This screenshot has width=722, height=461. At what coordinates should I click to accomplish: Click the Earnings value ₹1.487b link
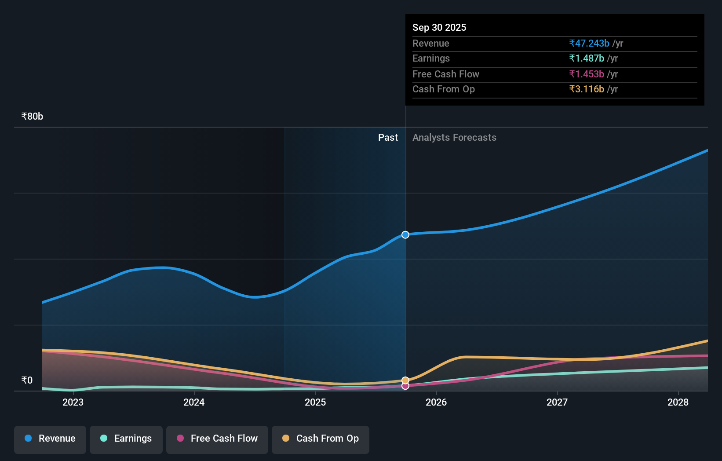point(587,59)
